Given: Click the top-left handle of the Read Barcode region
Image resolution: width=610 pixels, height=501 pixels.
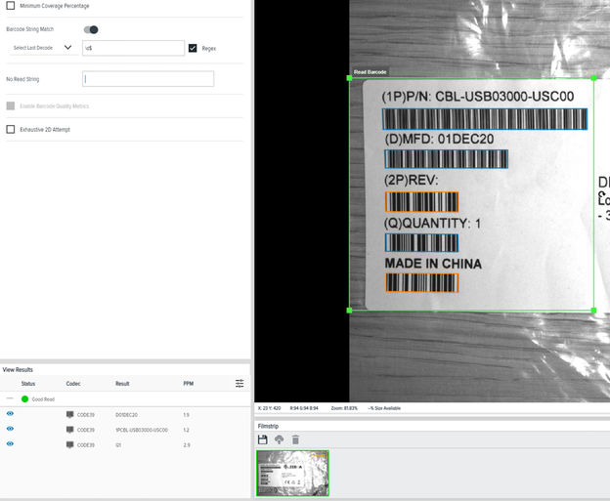Looking at the screenshot, I should pyautogui.click(x=349, y=78).
